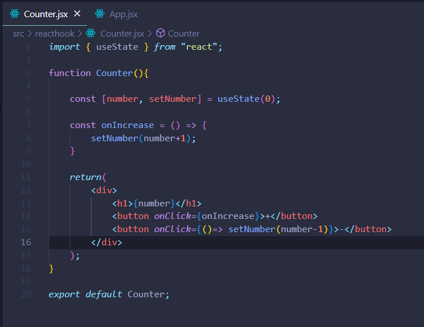424x327 pixels.
Task: Expand breadcrumb chevron after src
Action: pos(30,34)
